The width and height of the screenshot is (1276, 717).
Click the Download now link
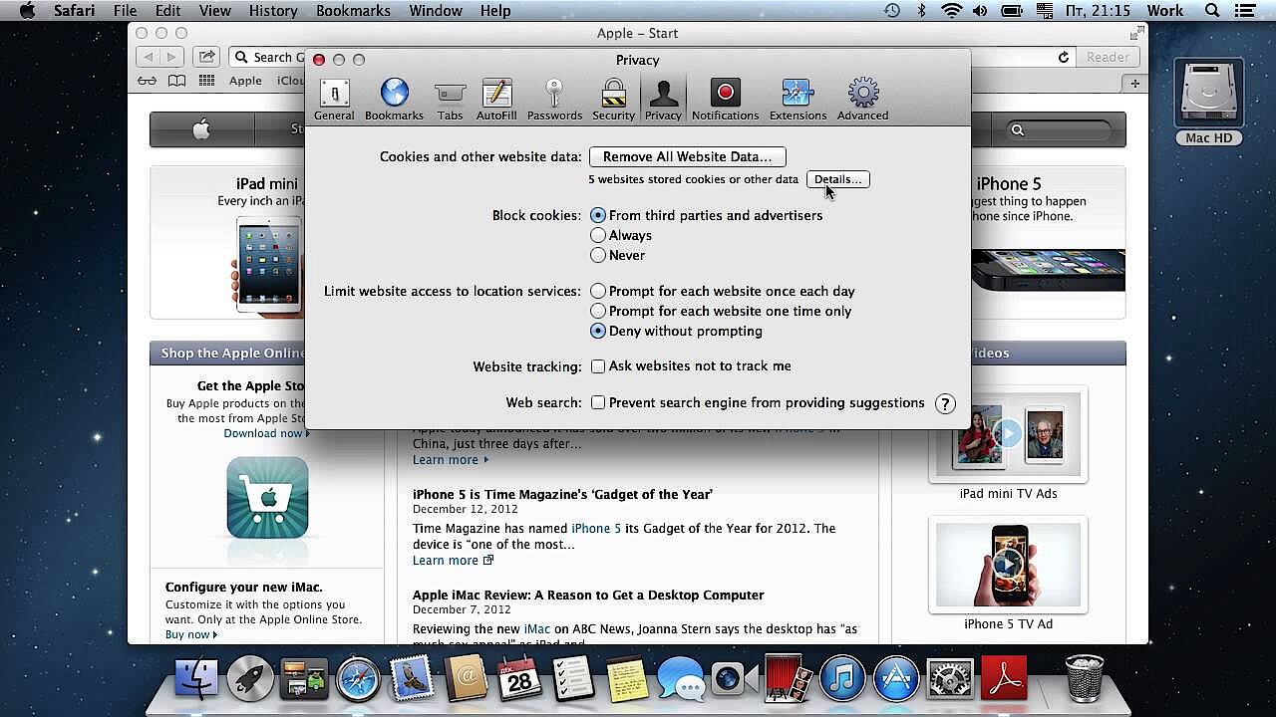pos(267,433)
